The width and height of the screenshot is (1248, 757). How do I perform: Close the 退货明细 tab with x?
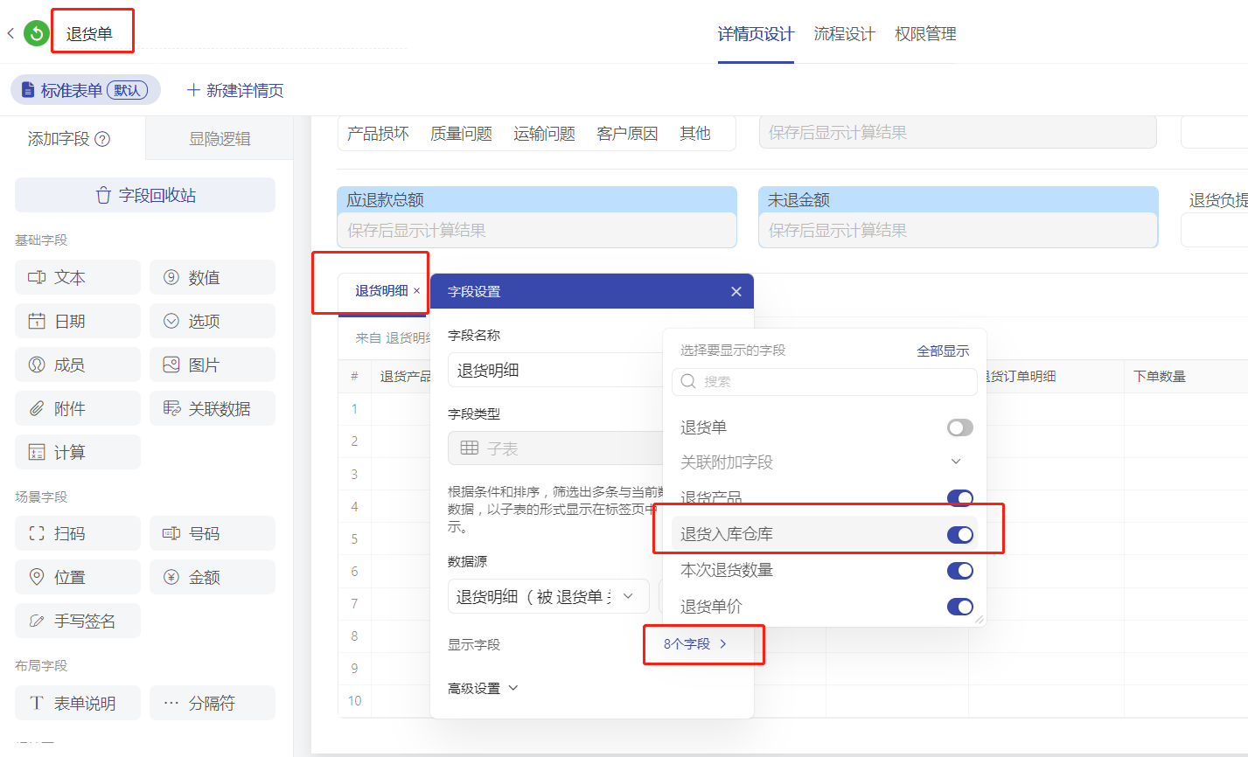coord(416,291)
